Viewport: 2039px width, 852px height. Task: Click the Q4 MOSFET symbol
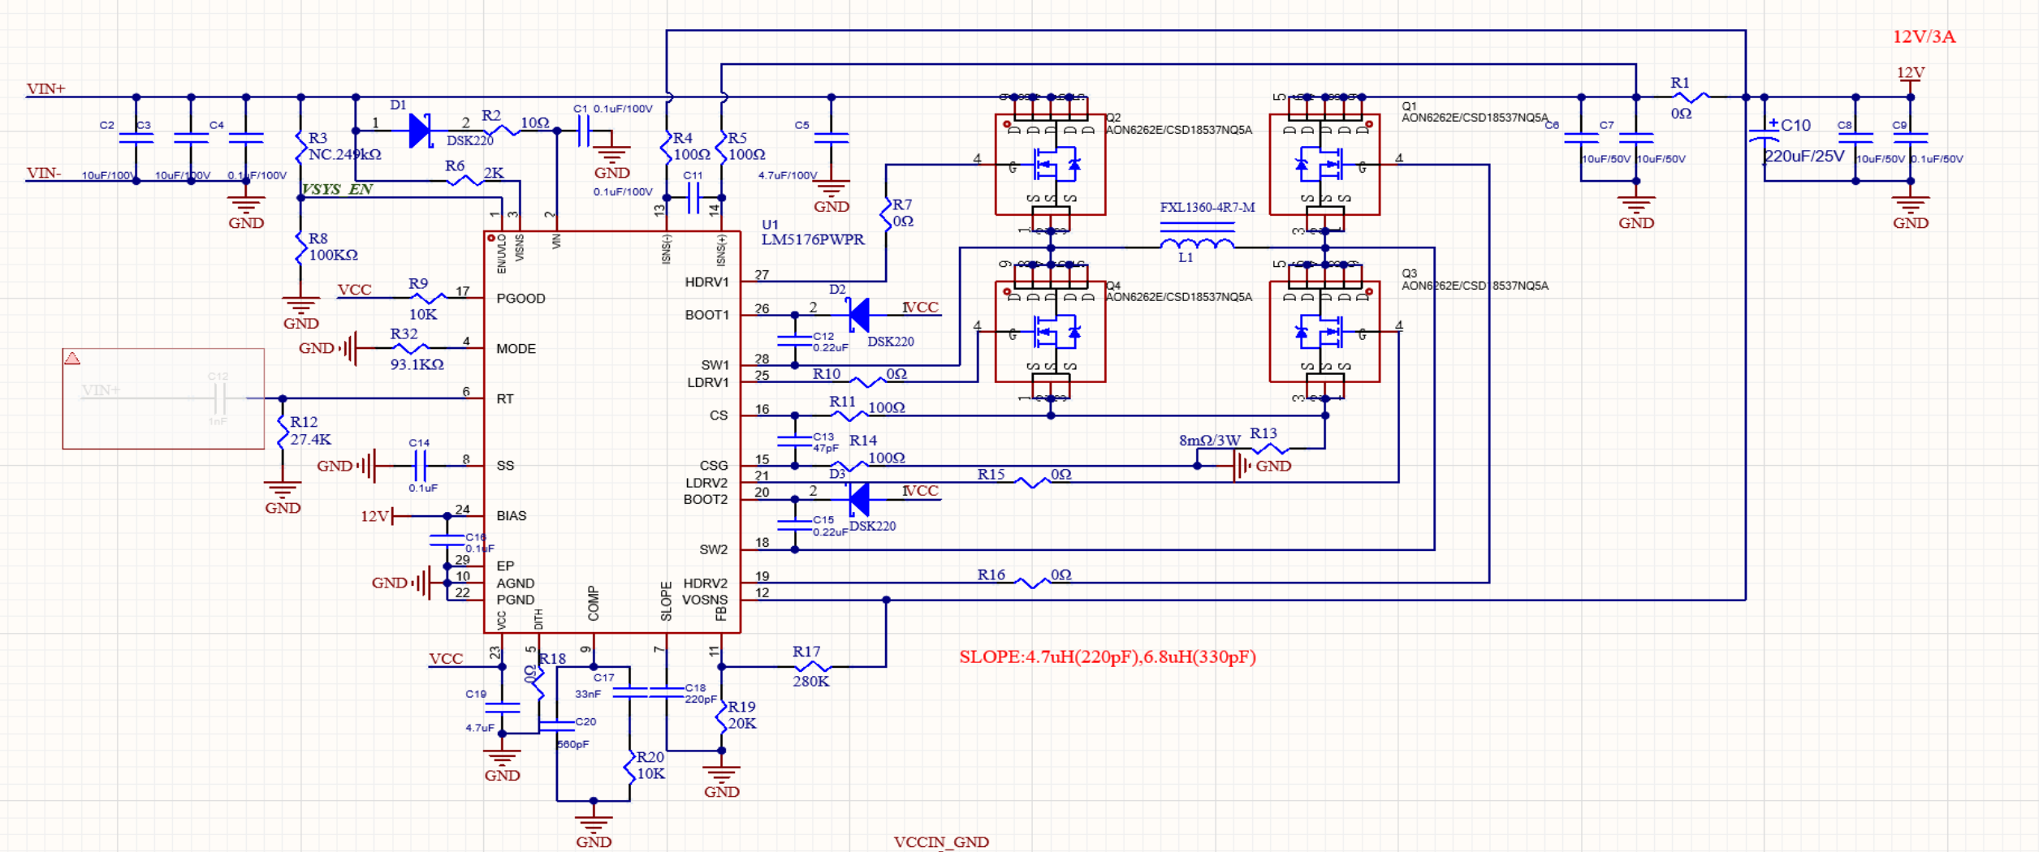(1050, 332)
